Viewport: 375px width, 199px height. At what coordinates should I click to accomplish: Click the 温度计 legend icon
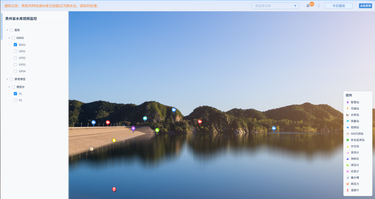click(x=348, y=190)
